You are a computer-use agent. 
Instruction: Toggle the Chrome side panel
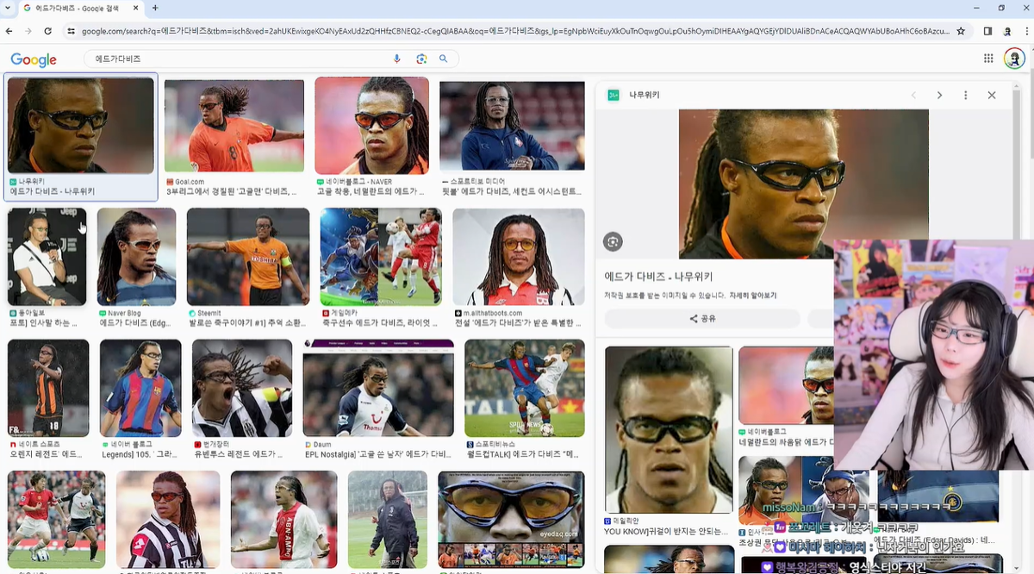click(x=987, y=31)
